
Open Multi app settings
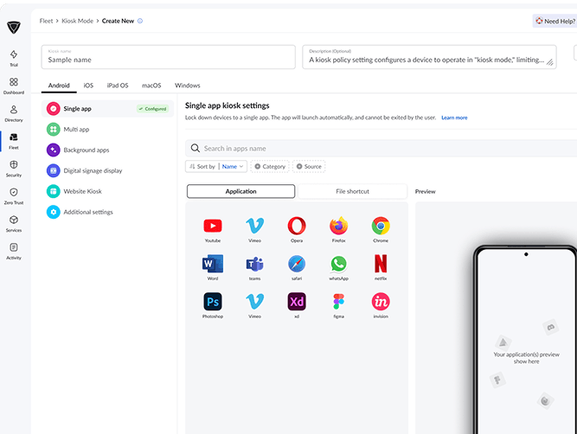click(x=107, y=130)
